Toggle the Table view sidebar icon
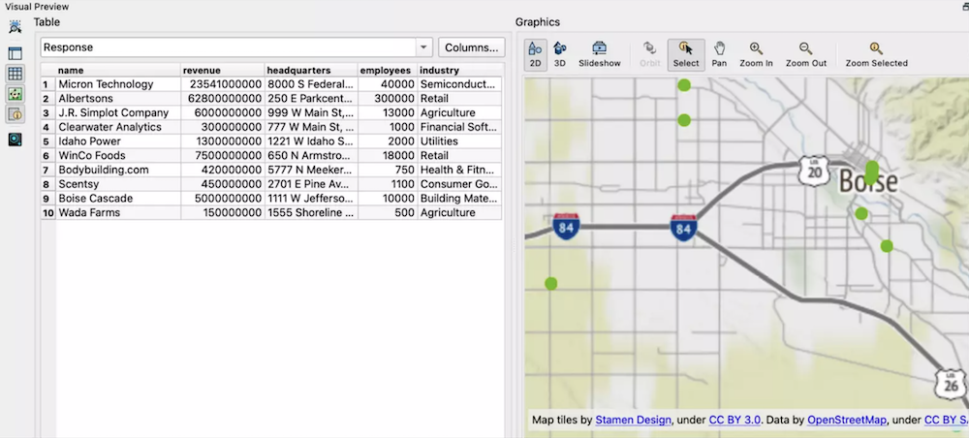Viewport: 969px width, 438px height. pyautogui.click(x=16, y=74)
